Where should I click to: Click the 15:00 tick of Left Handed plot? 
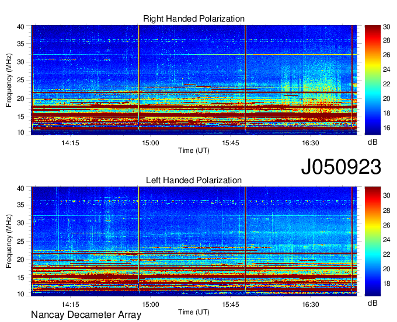pos(151,304)
